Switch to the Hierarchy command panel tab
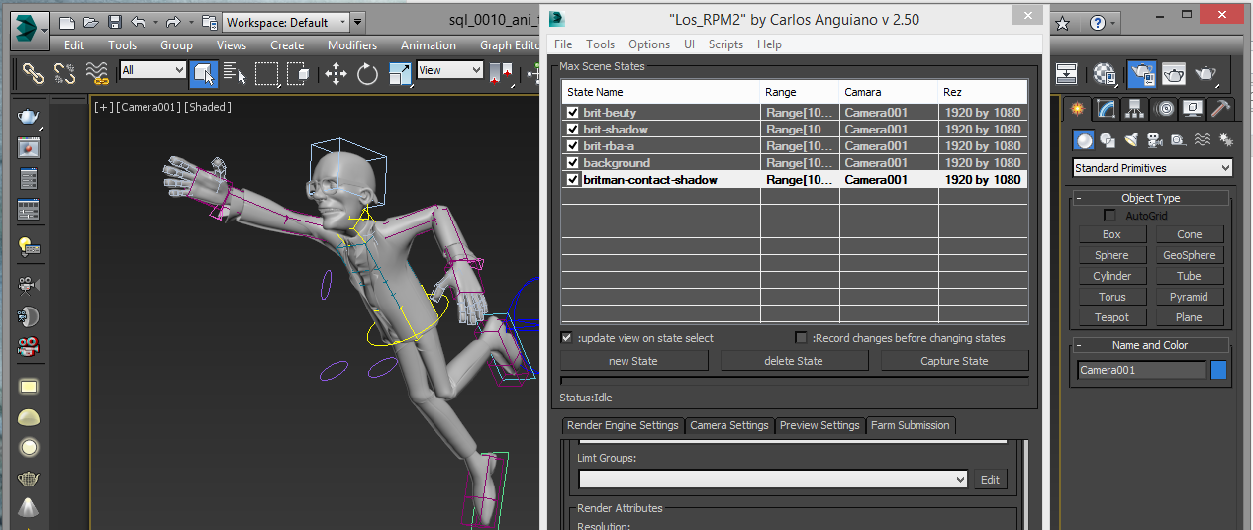The image size is (1253, 530). point(1135,108)
